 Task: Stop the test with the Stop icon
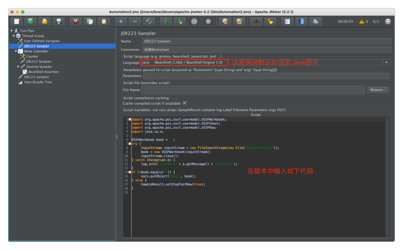[x=194, y=21]
